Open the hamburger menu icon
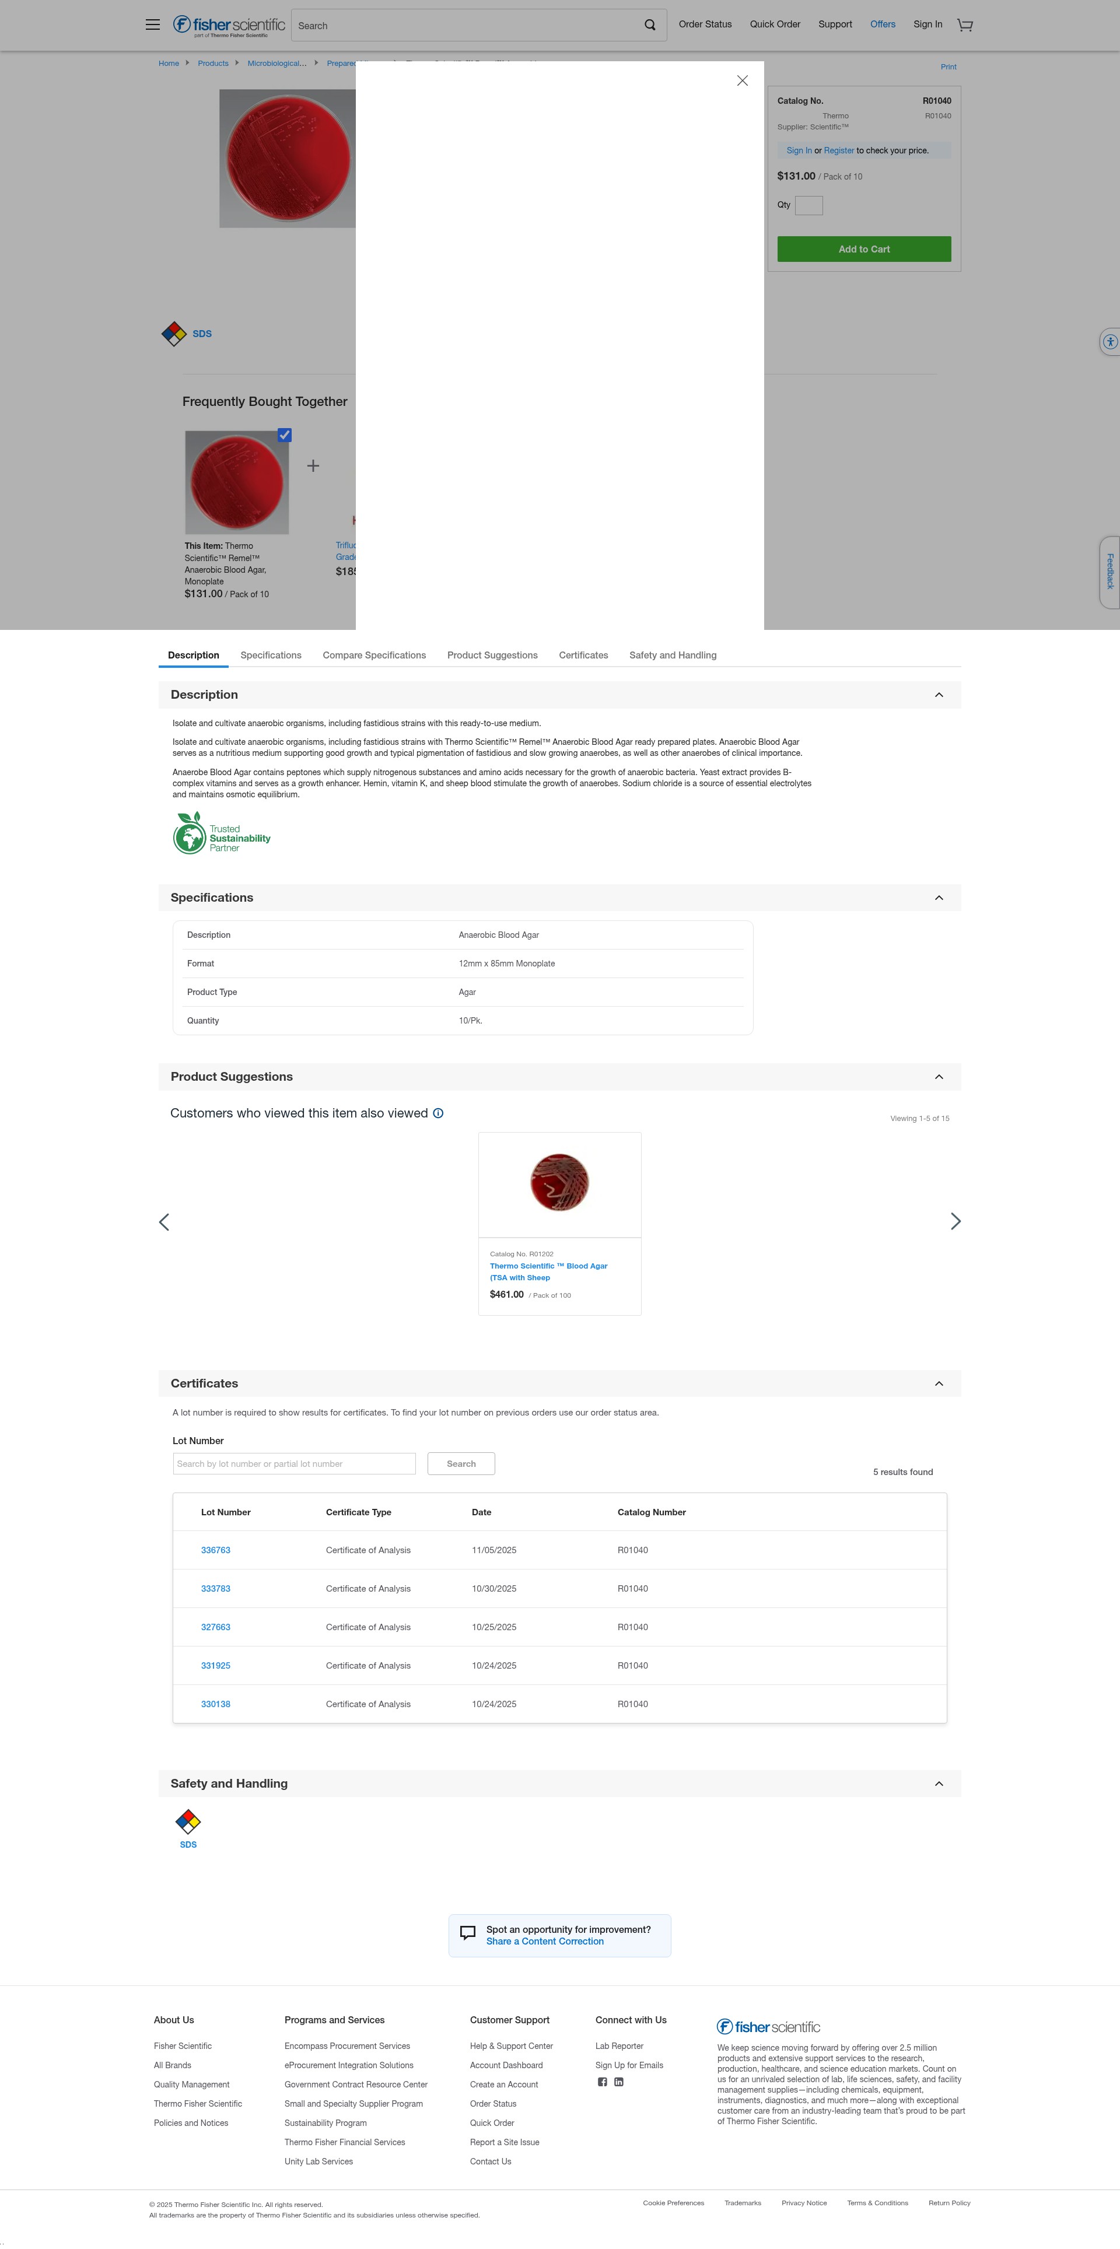Viewport: 1120px width, 2249px height. (x=153, y=24)
